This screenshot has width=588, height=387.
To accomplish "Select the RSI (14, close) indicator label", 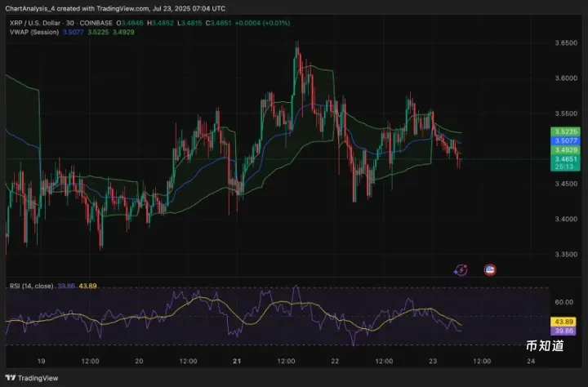I will tap(33, 285).
